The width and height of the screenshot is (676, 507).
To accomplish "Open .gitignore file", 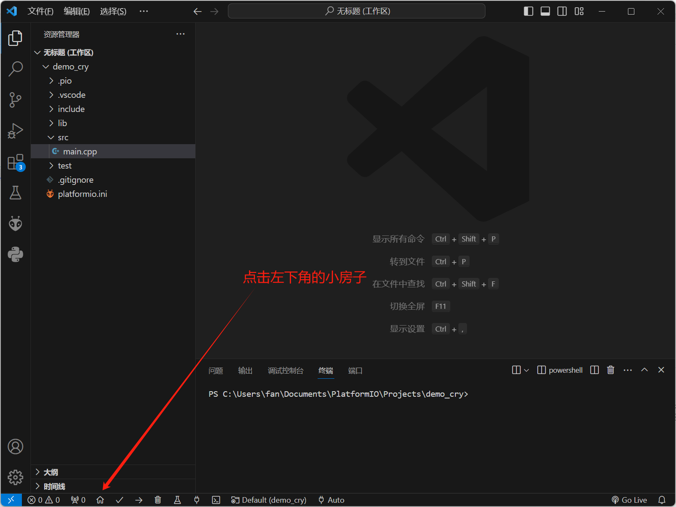I will click(113, 180).
